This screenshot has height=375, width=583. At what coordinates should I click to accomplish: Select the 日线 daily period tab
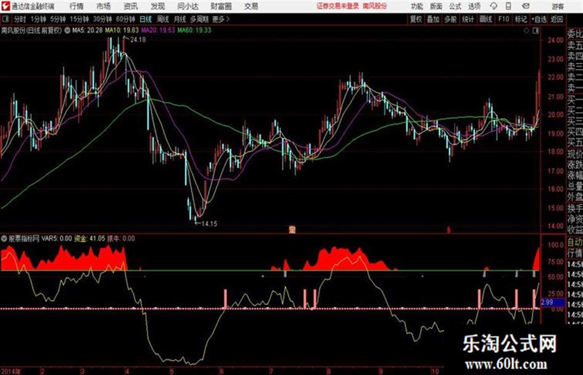point(146,19)
